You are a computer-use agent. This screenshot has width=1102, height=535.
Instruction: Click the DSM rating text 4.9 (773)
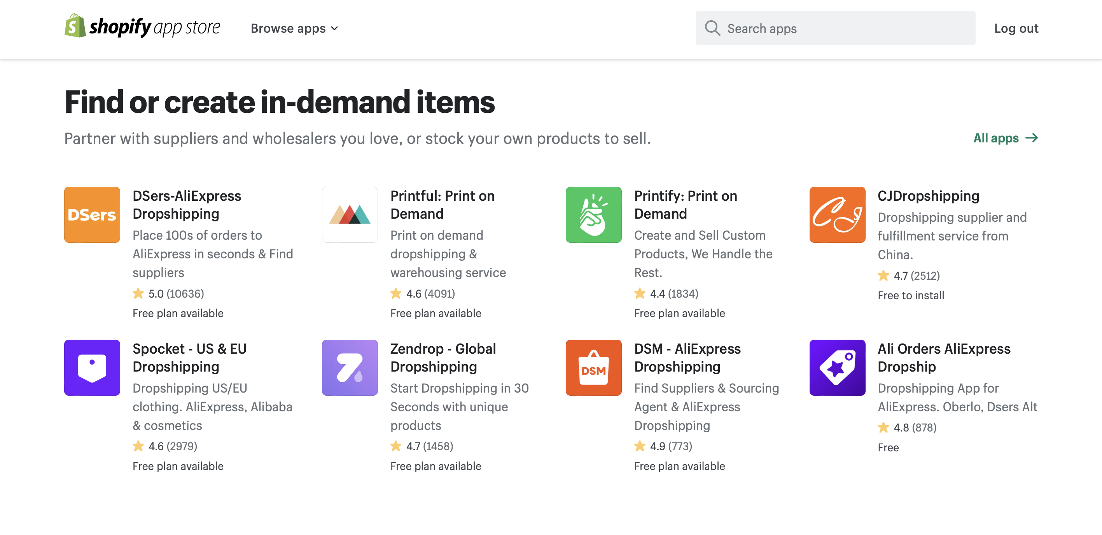(x=671, y=446)
